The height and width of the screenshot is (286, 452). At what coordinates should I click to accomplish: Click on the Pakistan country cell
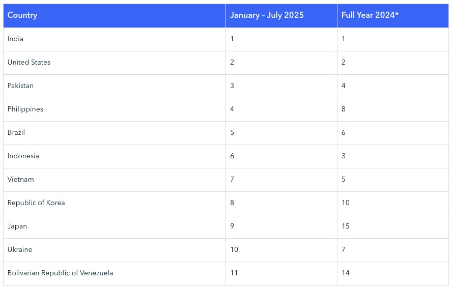[20, 86]
